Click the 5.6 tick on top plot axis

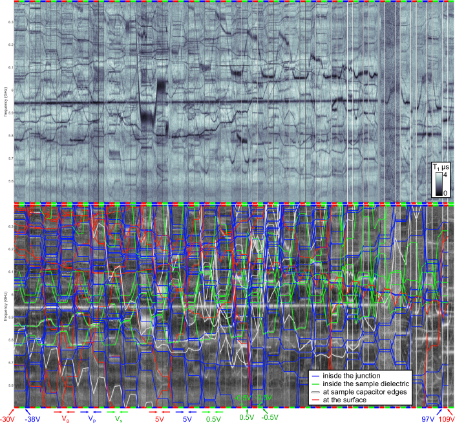tap(11, 181)
